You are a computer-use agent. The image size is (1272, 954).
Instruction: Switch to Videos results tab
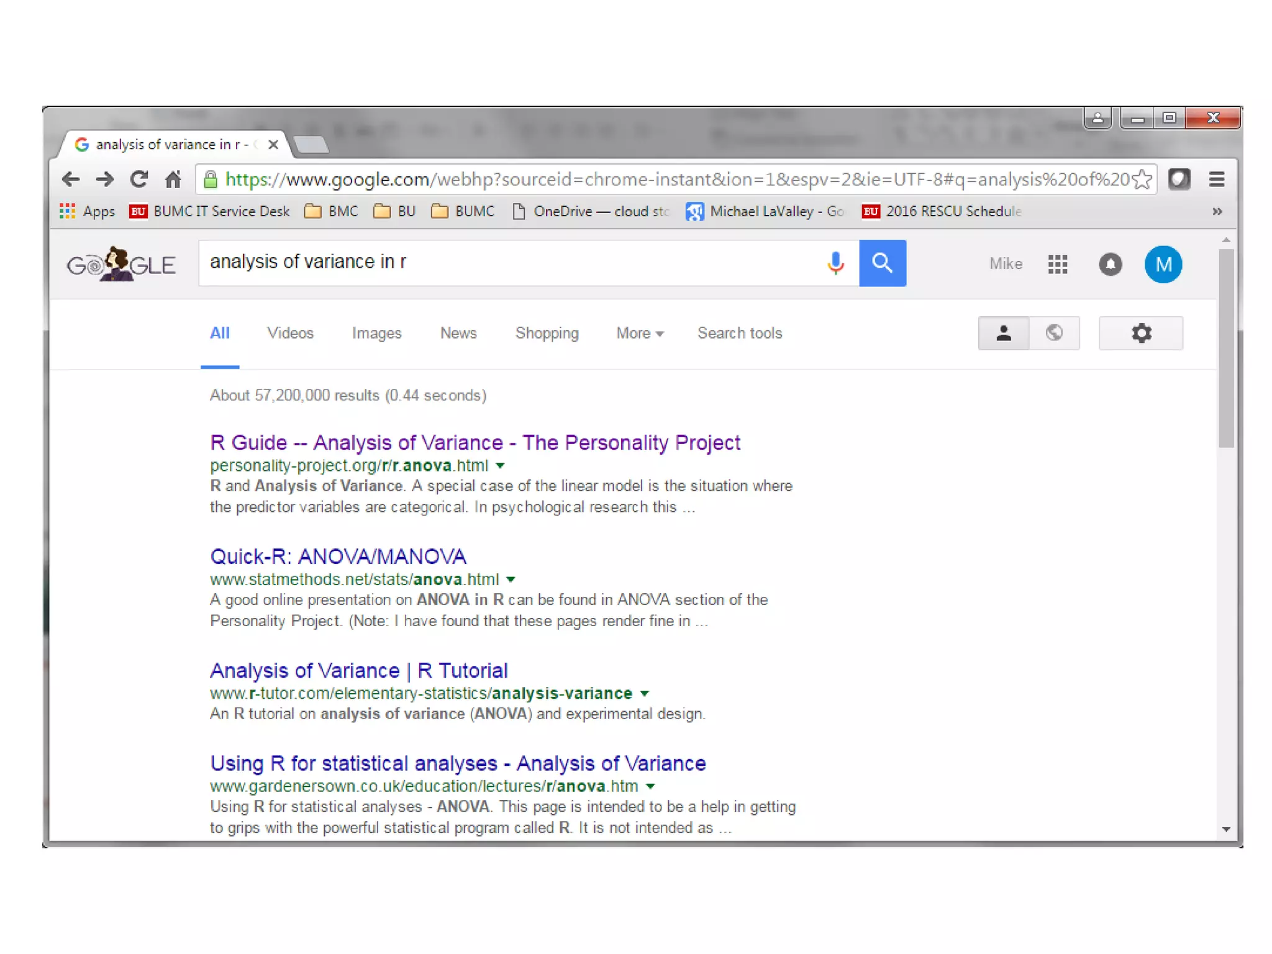point(290,334)
